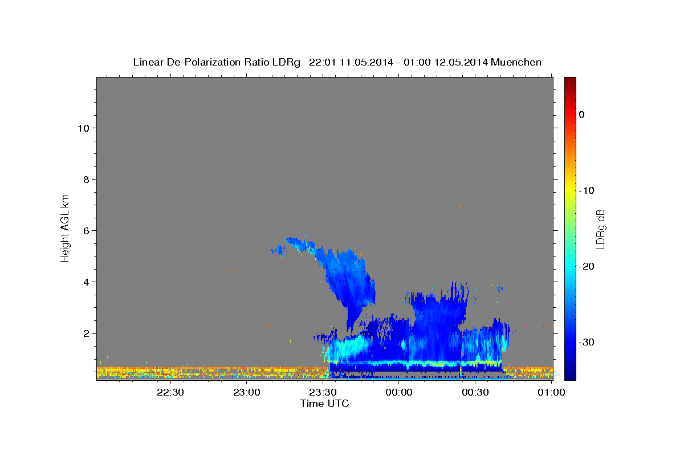Click the high cloud streak near 5.5 km
The height and width of the screenshot is (456, 684).
(301, 245)
